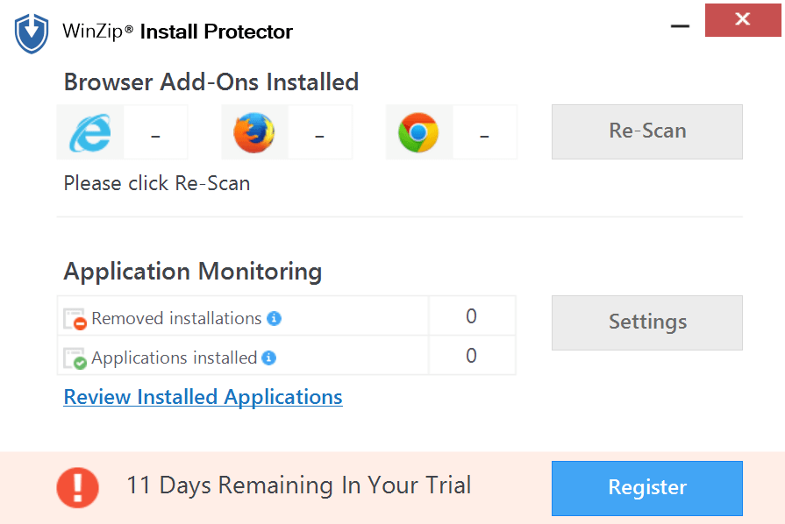
Task: Click the Firefox add-on count
Action: pos(320,134)
